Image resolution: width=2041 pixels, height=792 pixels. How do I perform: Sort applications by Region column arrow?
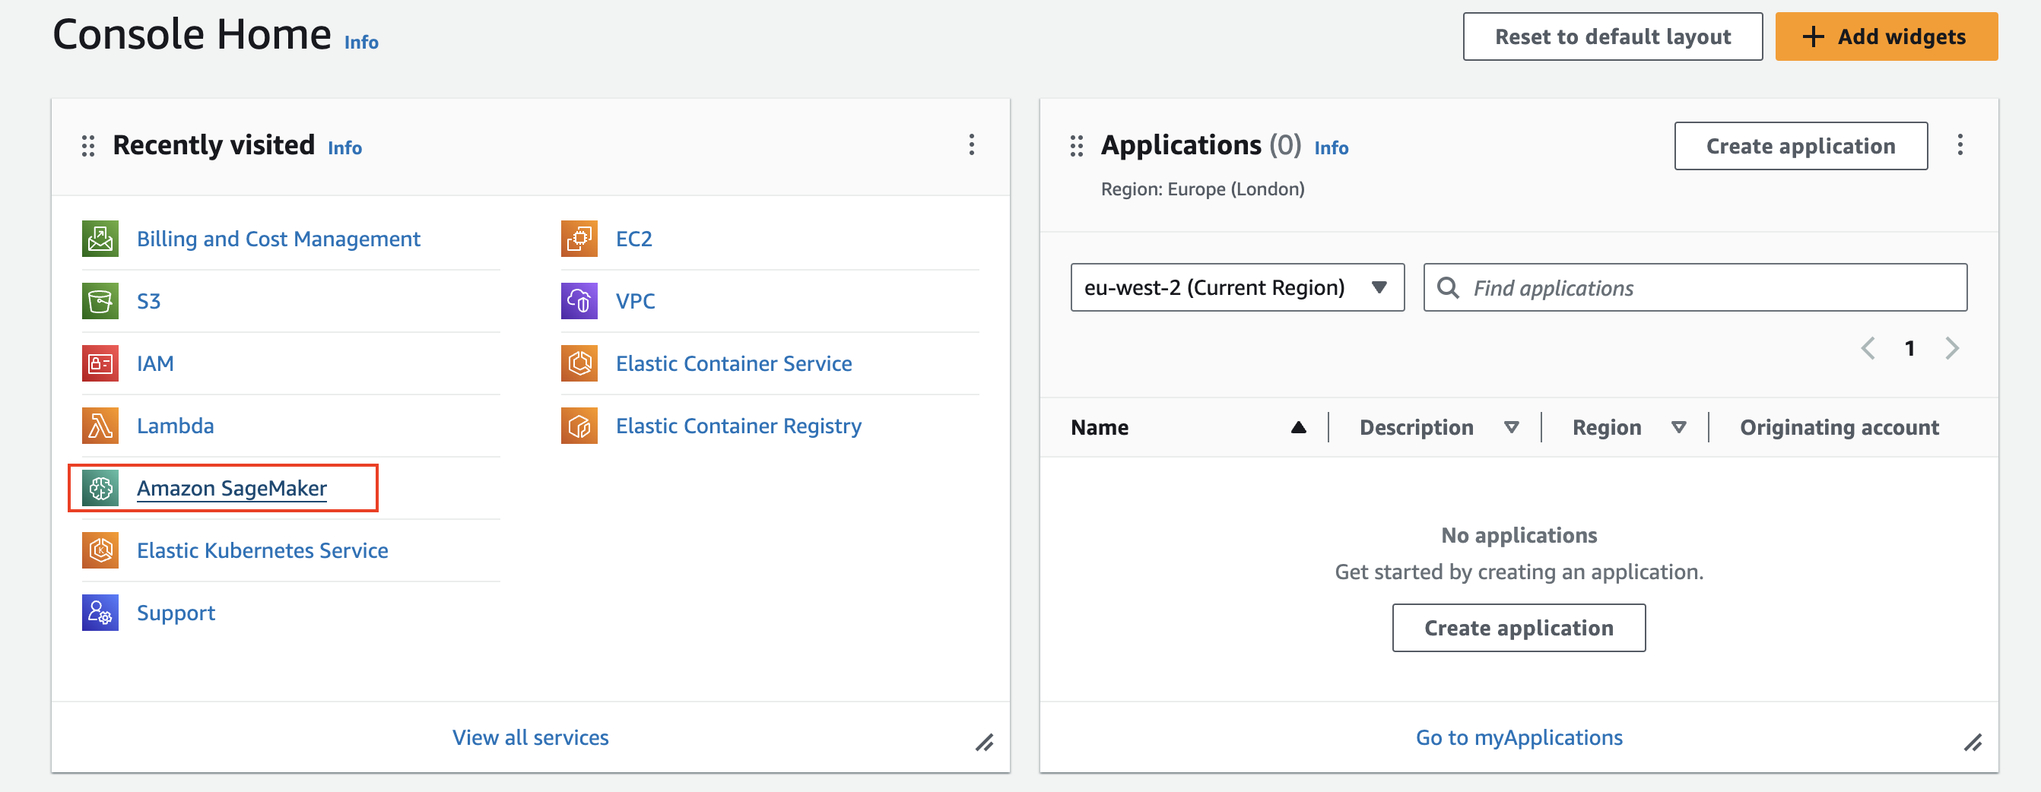coord(1678,428)
